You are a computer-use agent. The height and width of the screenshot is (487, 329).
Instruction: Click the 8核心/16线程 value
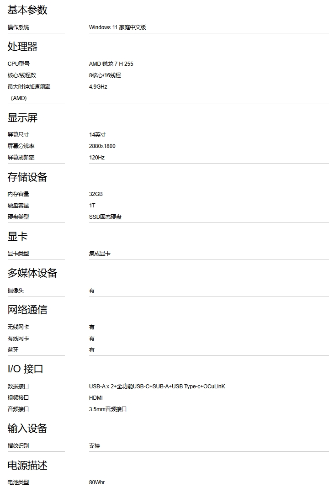click(x=105, y=75)
